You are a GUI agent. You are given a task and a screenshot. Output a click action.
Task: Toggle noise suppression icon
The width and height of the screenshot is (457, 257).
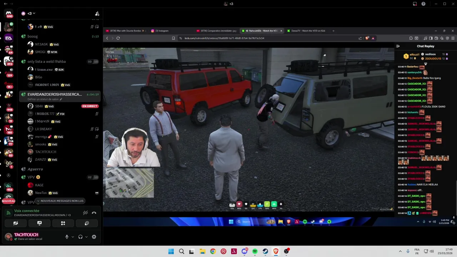click(x=85, y=213)
